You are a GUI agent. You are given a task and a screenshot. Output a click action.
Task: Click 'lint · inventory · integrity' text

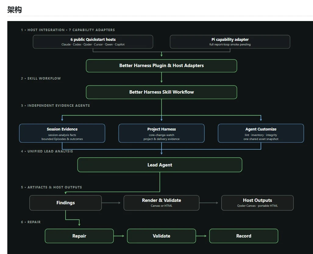[261, 135]
